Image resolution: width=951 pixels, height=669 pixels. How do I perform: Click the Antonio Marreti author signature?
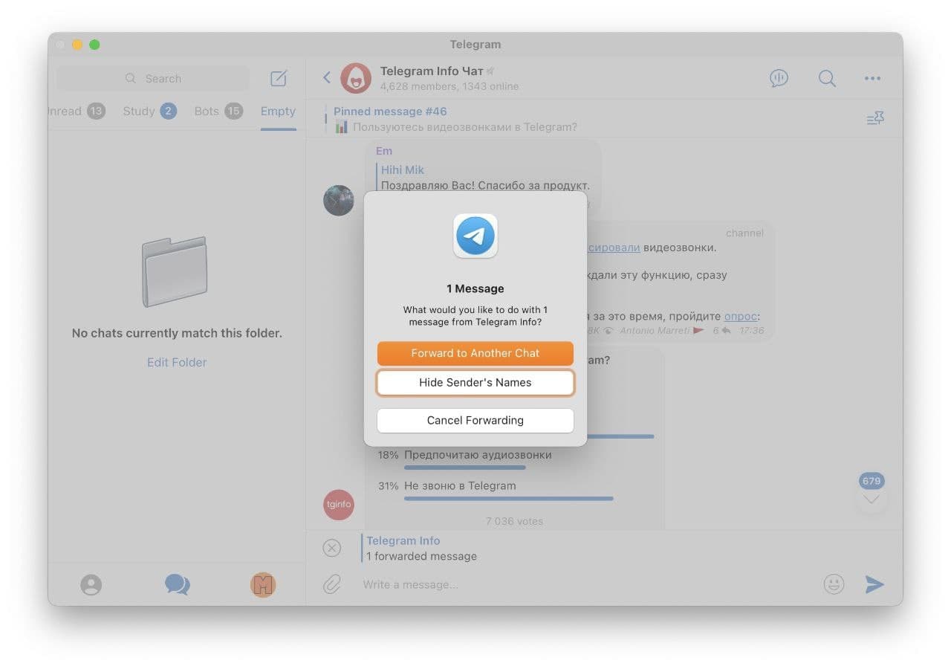pyautogui.click(x=656, y=330)
